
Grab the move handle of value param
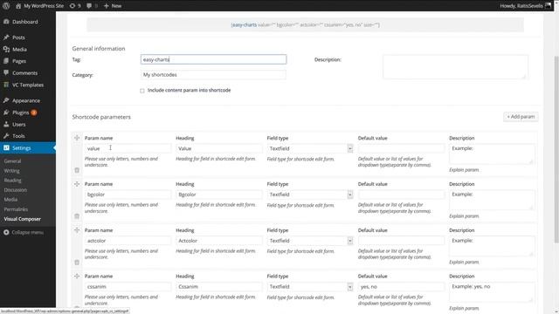[x=77, y=138]
